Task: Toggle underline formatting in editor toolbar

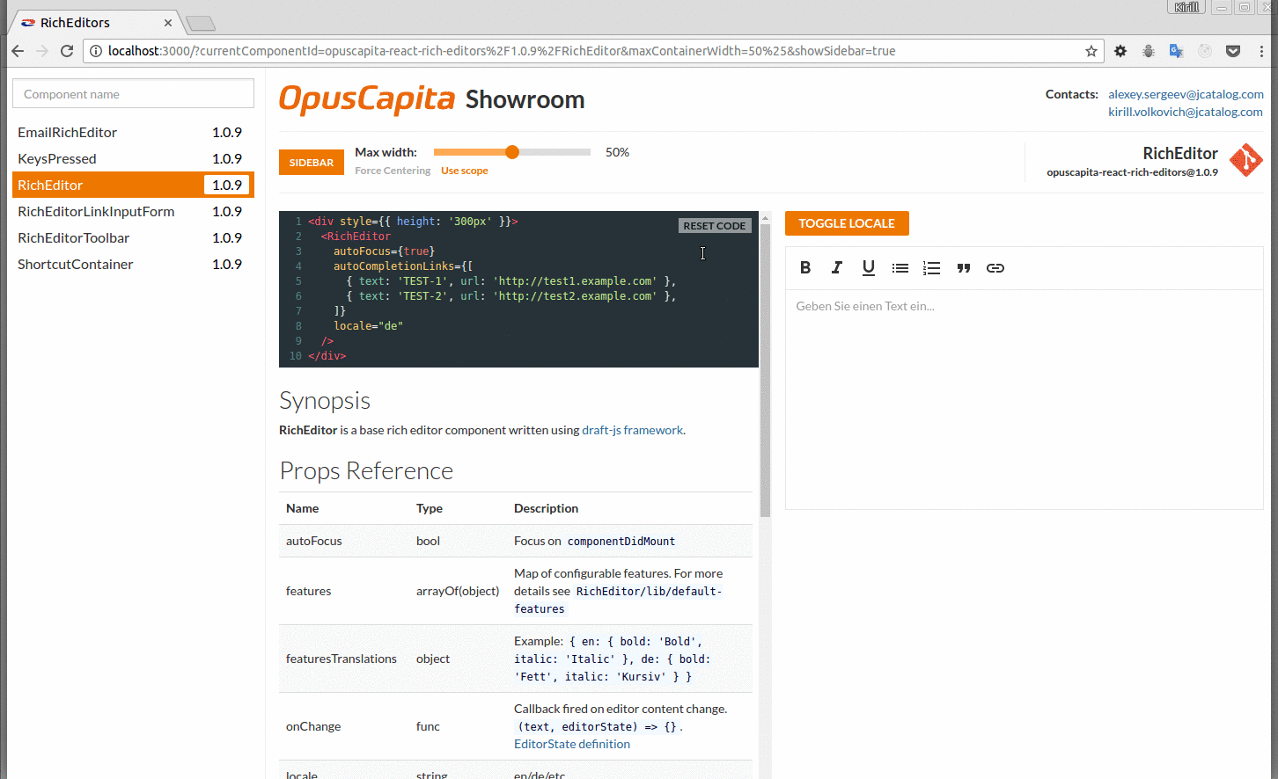Action: [x=869, y=268]
